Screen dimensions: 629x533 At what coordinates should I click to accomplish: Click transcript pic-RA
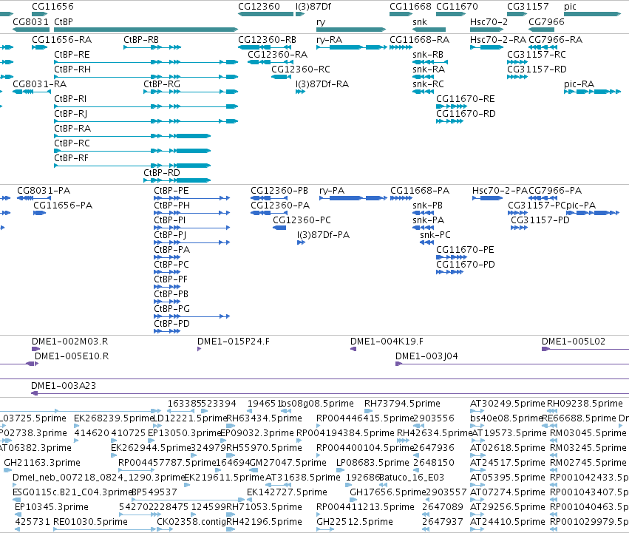point(593,92)
